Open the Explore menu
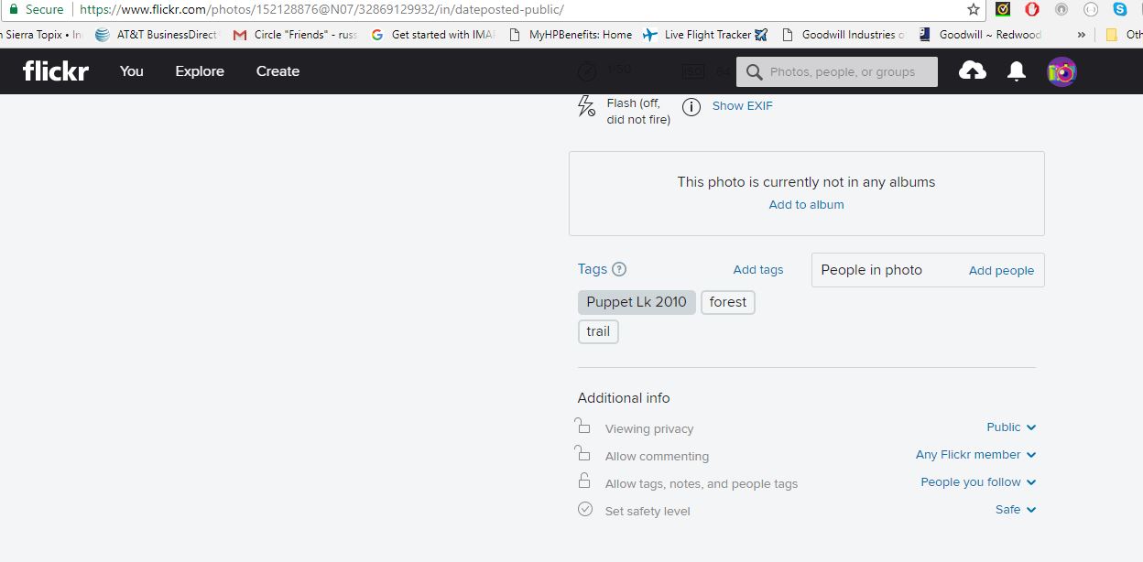The height and width of the screenshot is (562, 1143). point(200,71)
